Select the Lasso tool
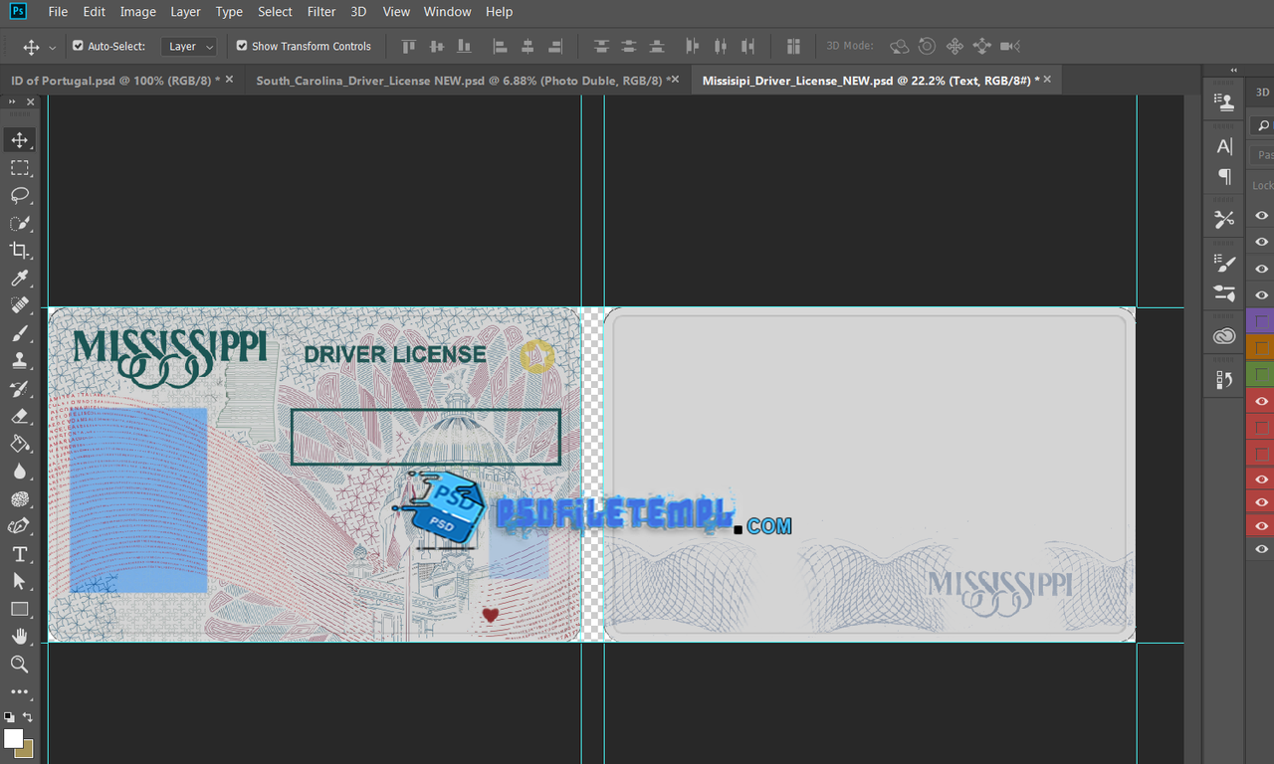Image resolution: width=1274 pixels, height=764 pixels. 20,195
